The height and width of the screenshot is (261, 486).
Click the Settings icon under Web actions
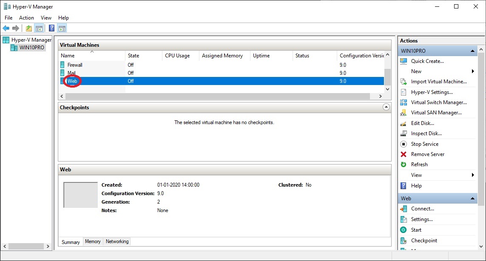[x=404, y=219]
